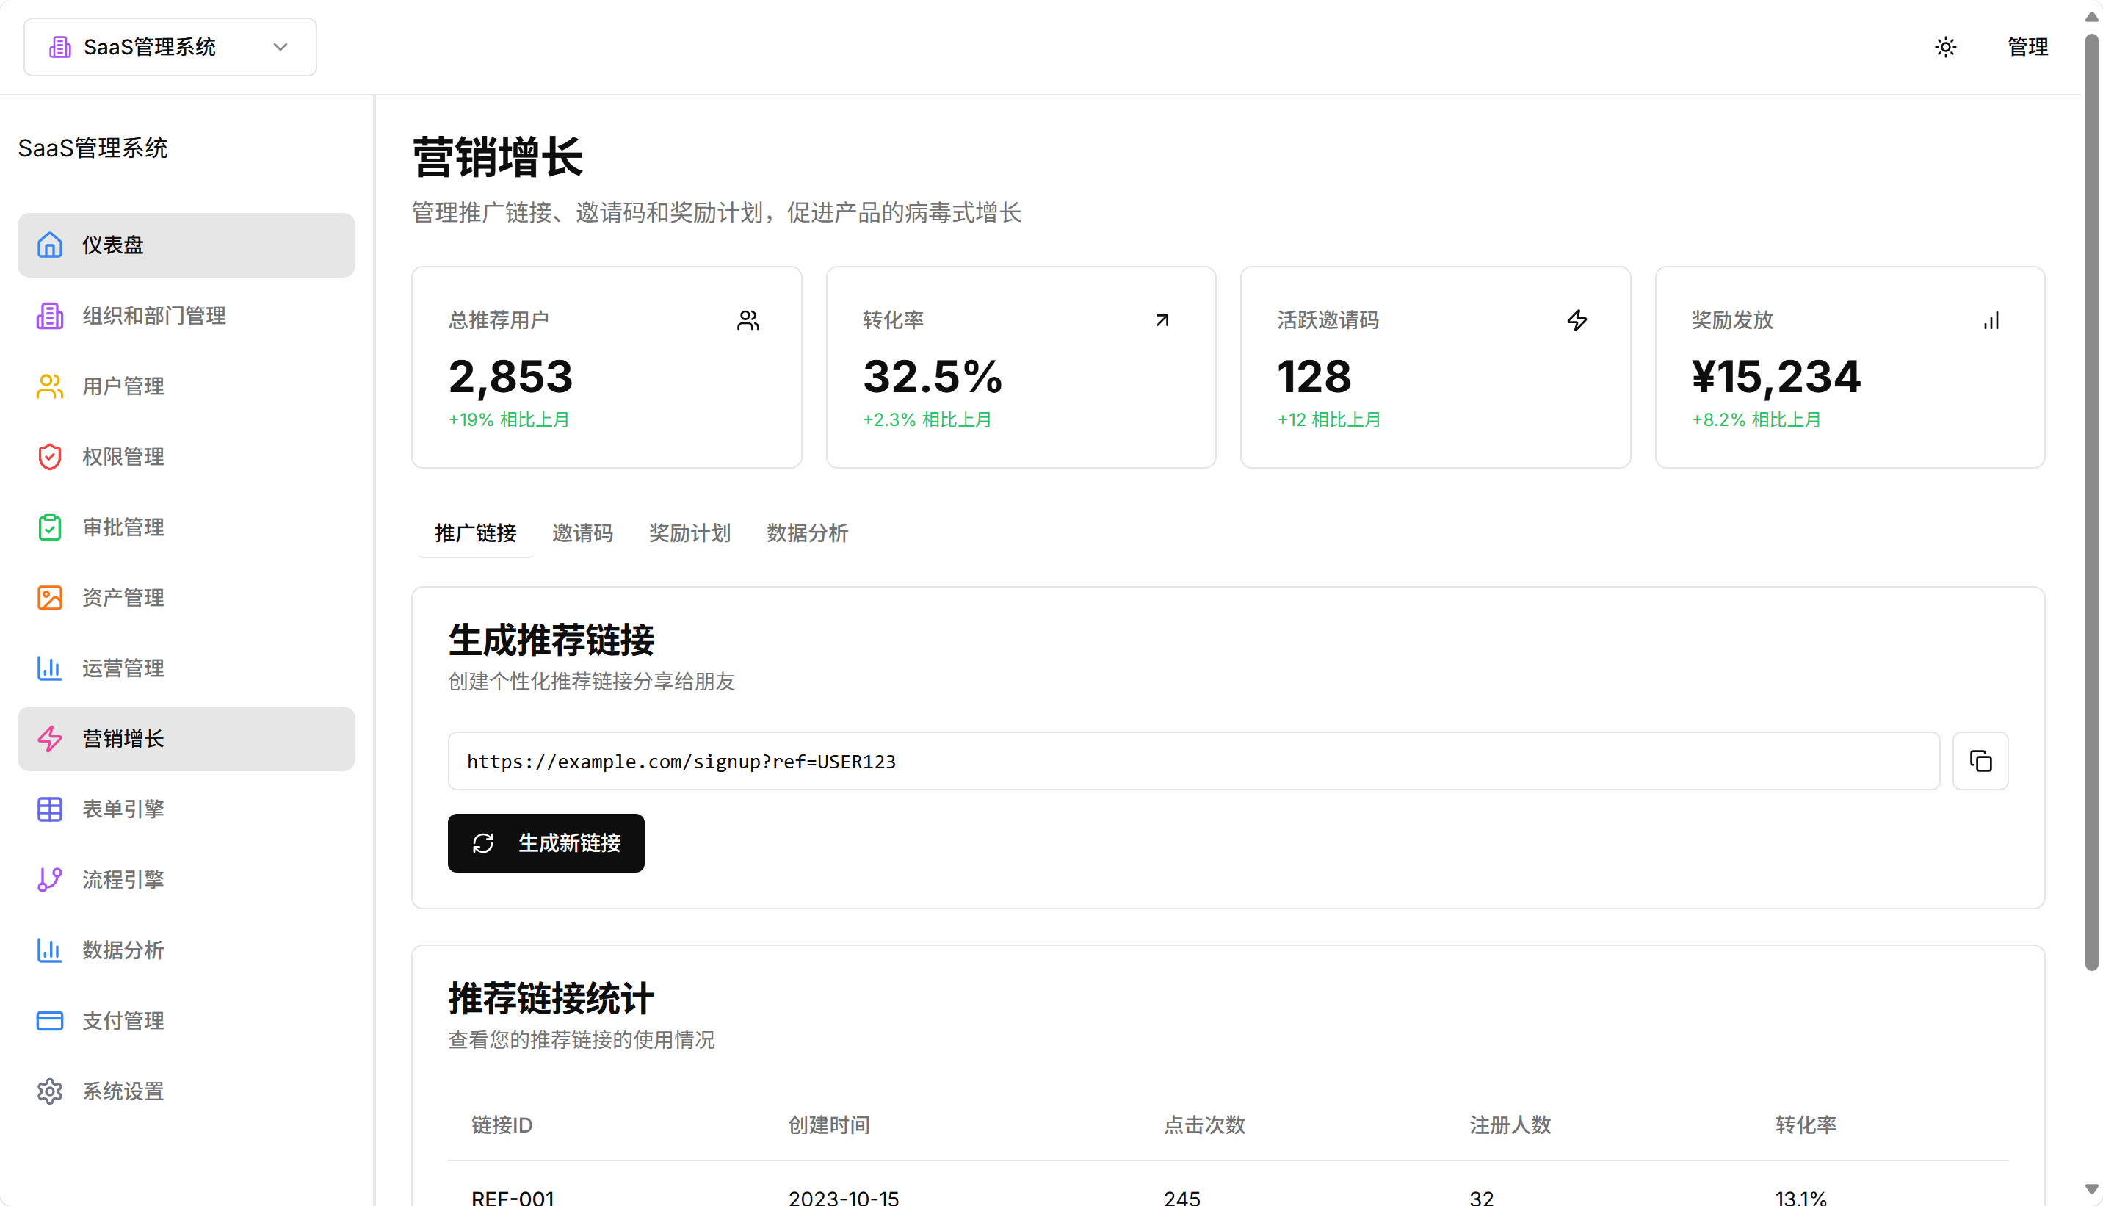
Task: Click the 推荐链接统计 section heading
Action: (x=551, y=998)
